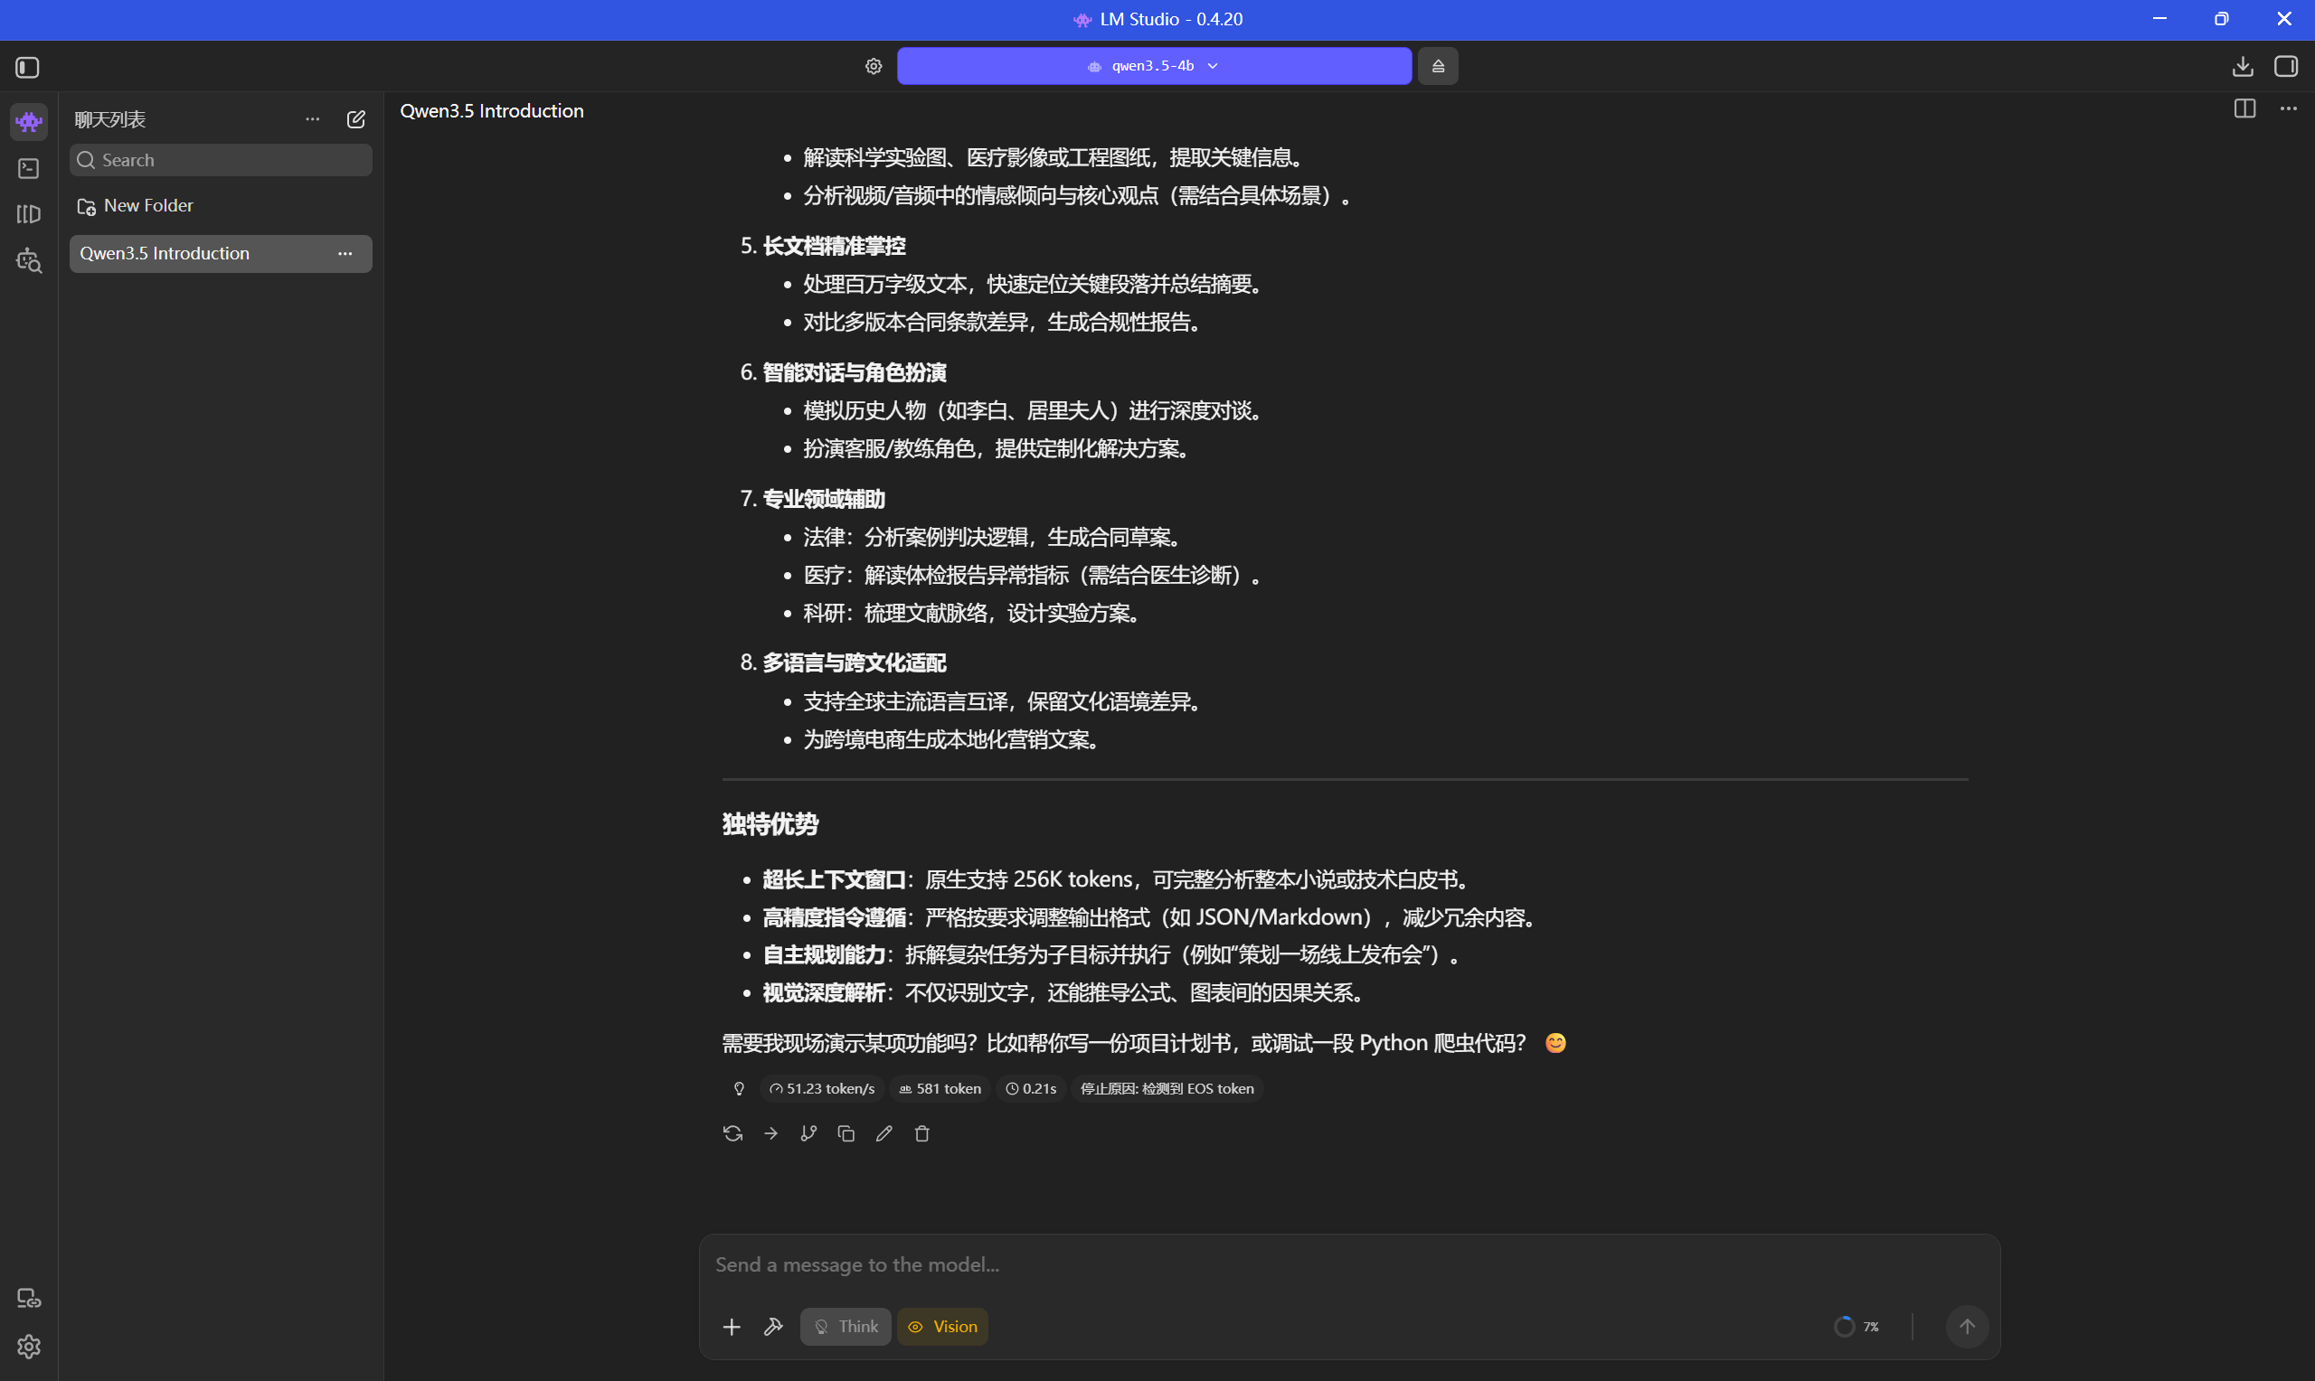Toggle the Vision capability
Screen dimensions: 2315x1381
tap(942, 1327)
